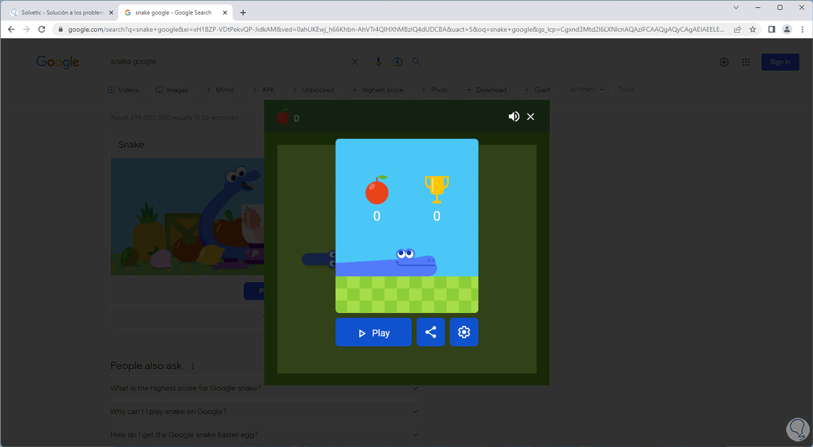Focus the snake google search box
Viewport: 813px width, 447px height.
click(x=228, y=62)
